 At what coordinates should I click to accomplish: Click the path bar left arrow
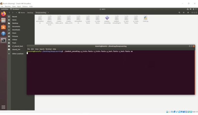coord(16,13)
